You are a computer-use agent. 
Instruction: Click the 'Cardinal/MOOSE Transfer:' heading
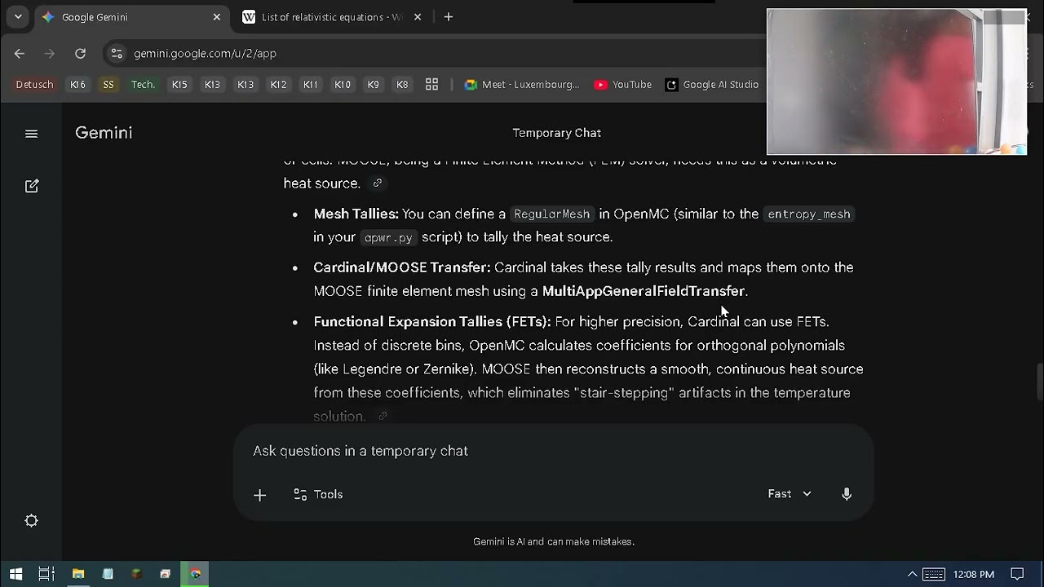pyautogui.click(x=402, y=267)
